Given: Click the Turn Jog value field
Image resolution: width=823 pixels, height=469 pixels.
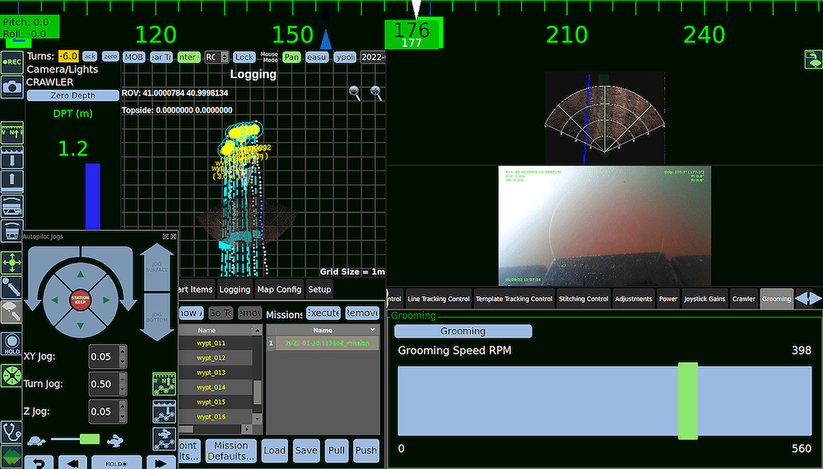Looking at the screenshot, I should click(x=104, y=384).
